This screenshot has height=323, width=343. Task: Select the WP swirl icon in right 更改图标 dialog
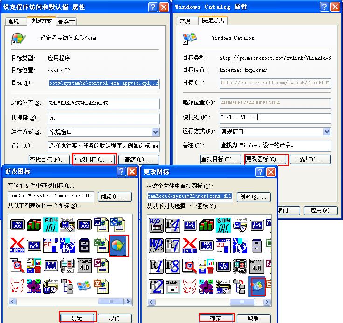(156, 246)
